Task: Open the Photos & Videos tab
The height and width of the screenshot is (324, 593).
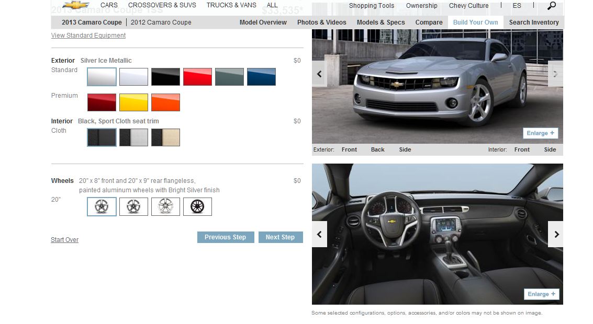Action: (x=321, y=22)
